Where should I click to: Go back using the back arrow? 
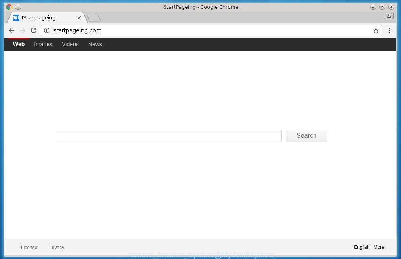coord(11,30)
